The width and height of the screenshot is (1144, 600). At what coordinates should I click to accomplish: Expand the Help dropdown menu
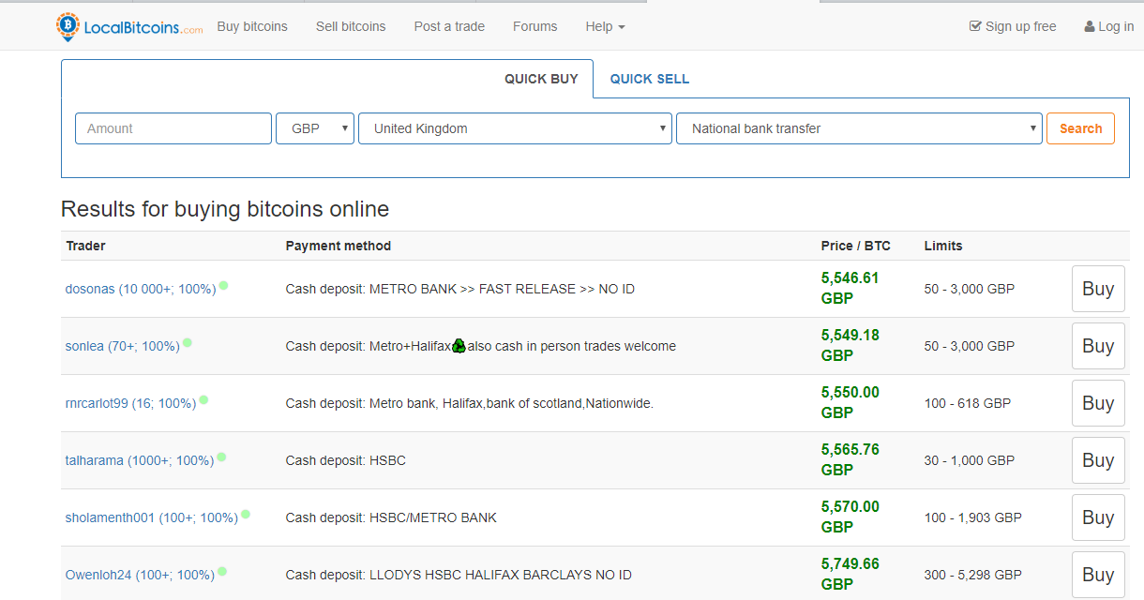605,26
